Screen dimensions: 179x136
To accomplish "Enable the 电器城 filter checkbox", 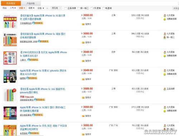I will [x=103, y=8].
